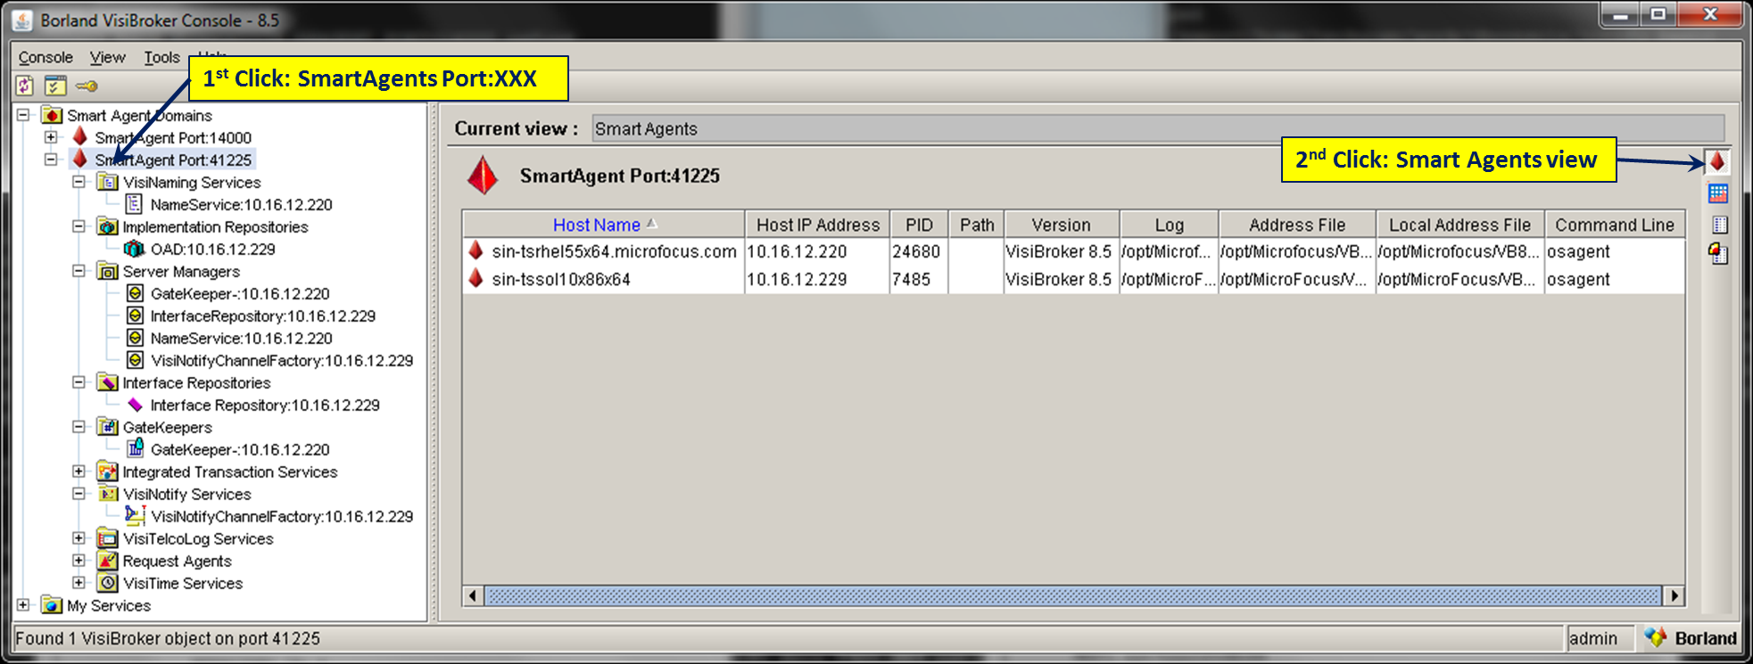The width and height of the screenshot is (1753, 664).
Task: Click the Version column header
Action: (1061, 225)
